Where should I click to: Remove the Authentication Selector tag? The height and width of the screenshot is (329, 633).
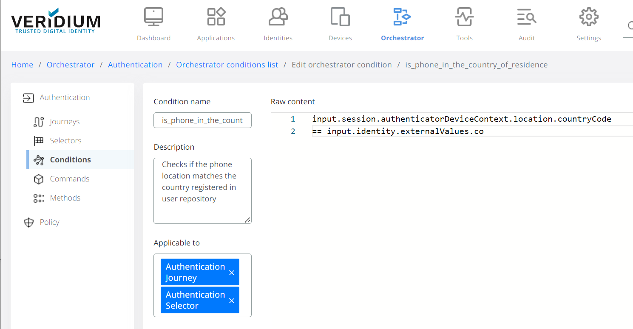pyautogui.click(x=232, y=301)
